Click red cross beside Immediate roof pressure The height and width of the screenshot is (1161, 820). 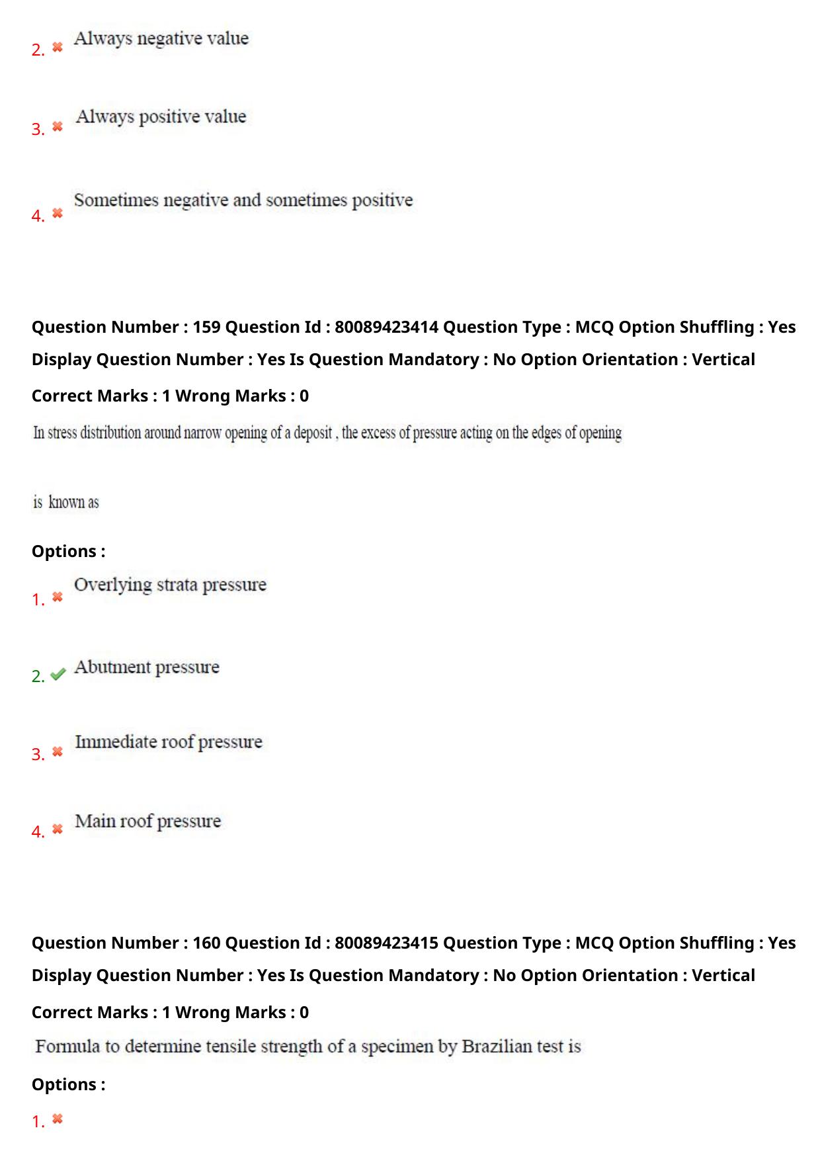[x=58, y=752]
